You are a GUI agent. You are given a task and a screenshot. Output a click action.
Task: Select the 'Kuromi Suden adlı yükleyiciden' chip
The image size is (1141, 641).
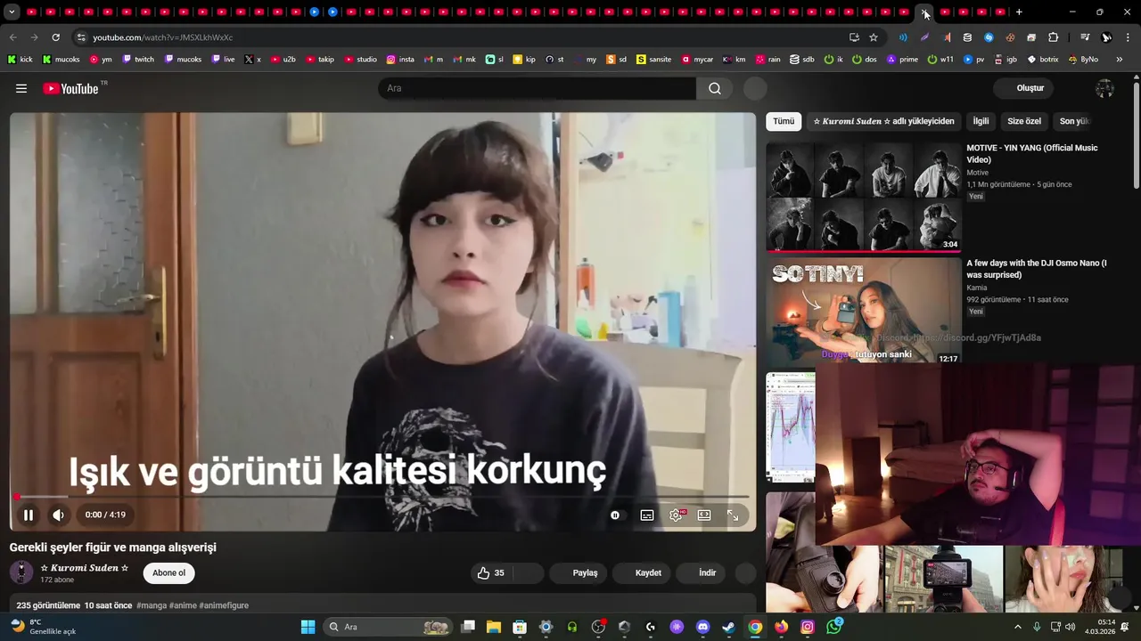pos(883,121)
